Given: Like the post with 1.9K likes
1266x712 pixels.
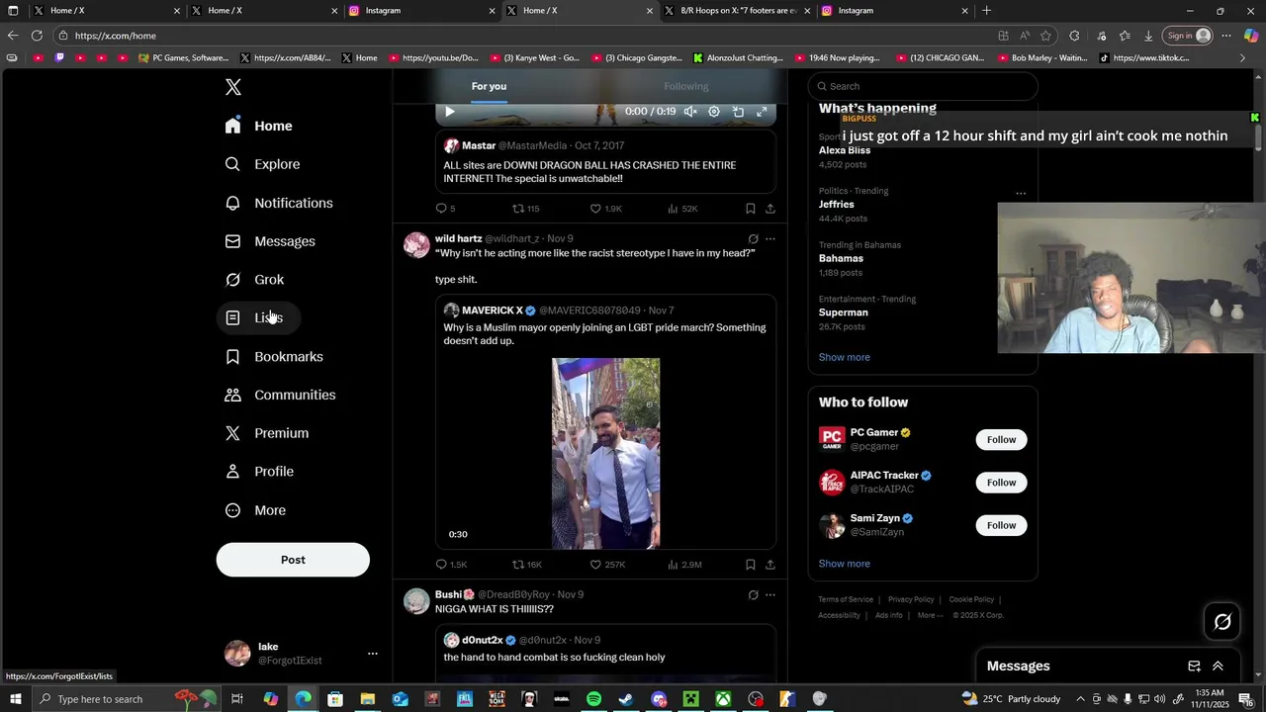Looking at the screenshot, I should coord(605,209).
